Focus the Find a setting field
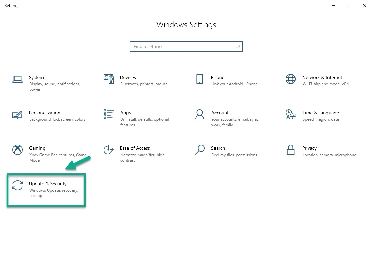Viewport: 372px width, 272px height. point(186,47)
